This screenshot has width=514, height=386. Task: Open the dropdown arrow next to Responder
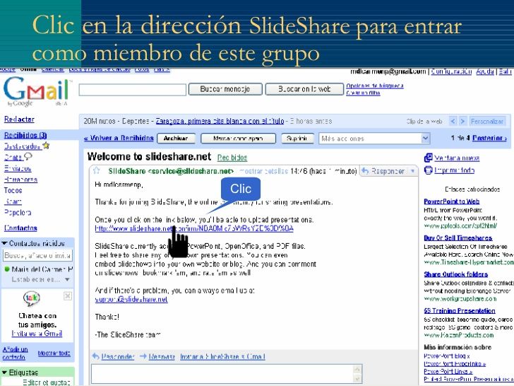pos(413,171)
